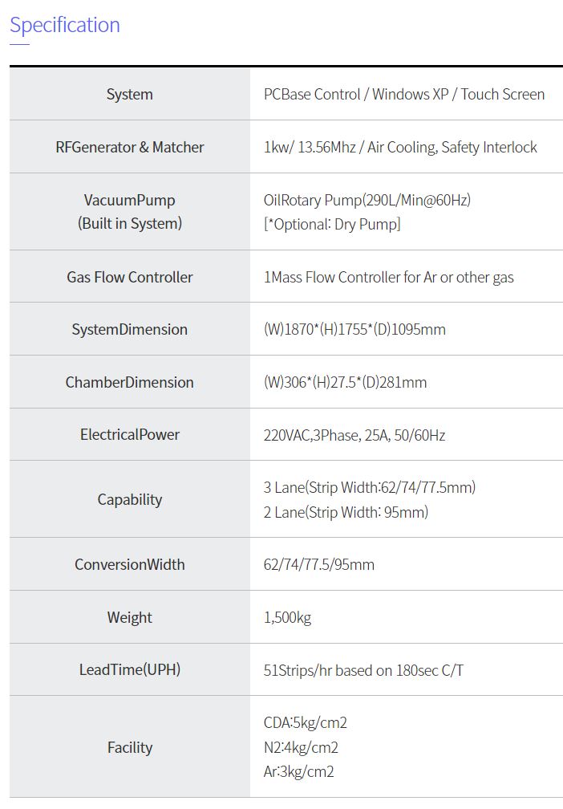The image size is (563, 809).
Task: Click the 1kw/ 13.56Mhz Air Cooling value
Action: point(400,147)
